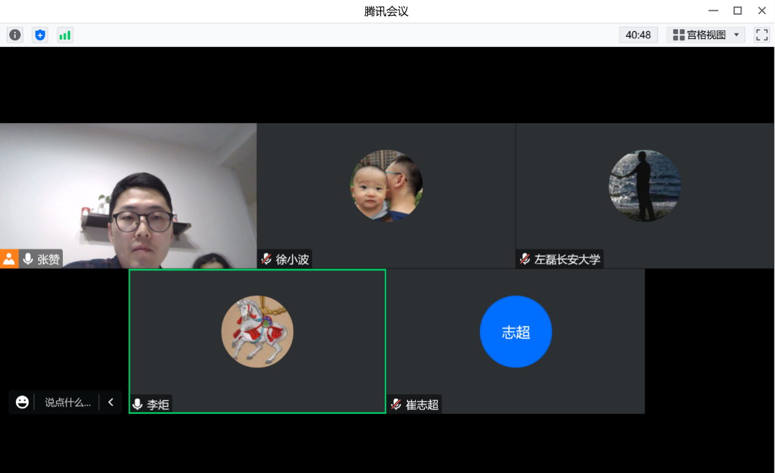Image resolution: width=775 pixels, height=473 pixels.
Task: Click 张赞's microphone icon
Action: (x=28, y=259)
